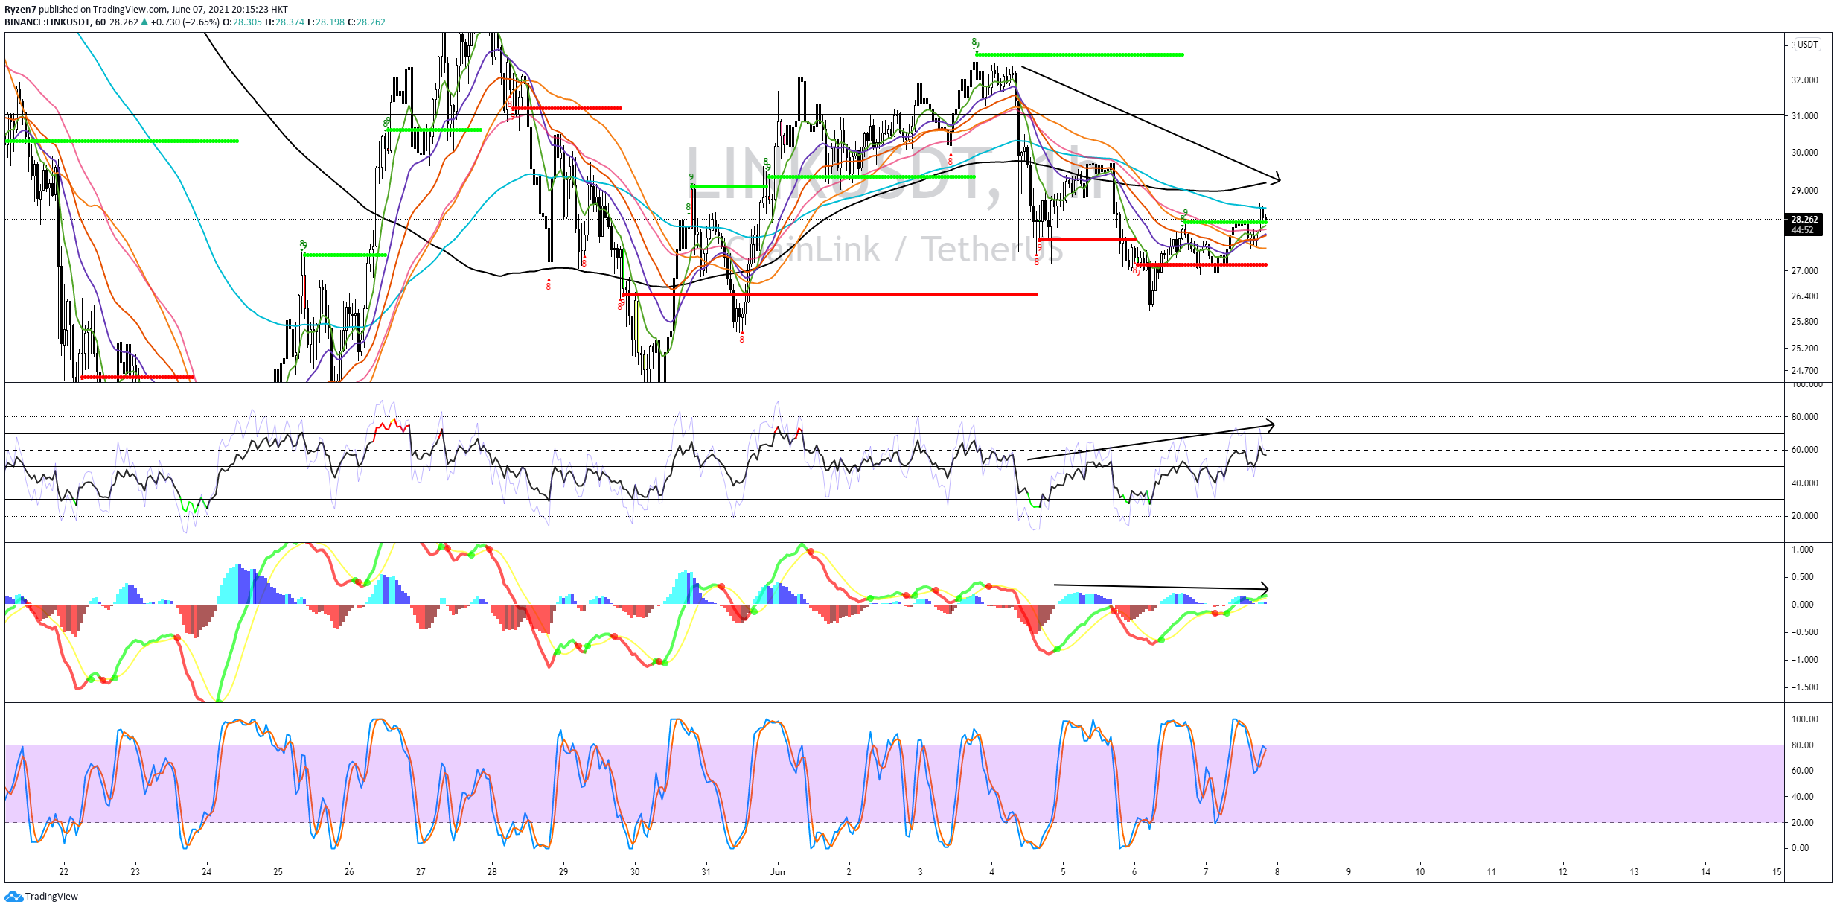The height and width of the screenshot is (910, 1837).
Task: Click the MACD pane 1.000 scale label
Action: [x=1802, y=550]
